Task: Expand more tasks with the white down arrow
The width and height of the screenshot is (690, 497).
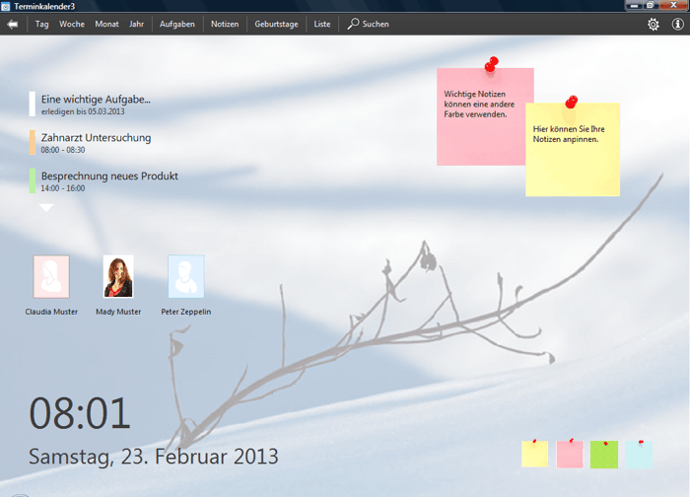Action: [46, 208]
